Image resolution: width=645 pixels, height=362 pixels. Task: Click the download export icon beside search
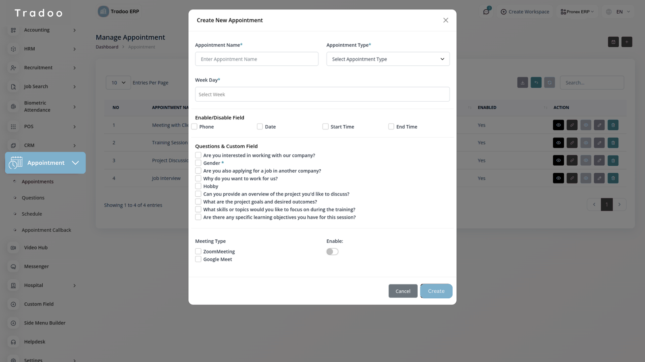pyautogui.click(x=522, y=83)
